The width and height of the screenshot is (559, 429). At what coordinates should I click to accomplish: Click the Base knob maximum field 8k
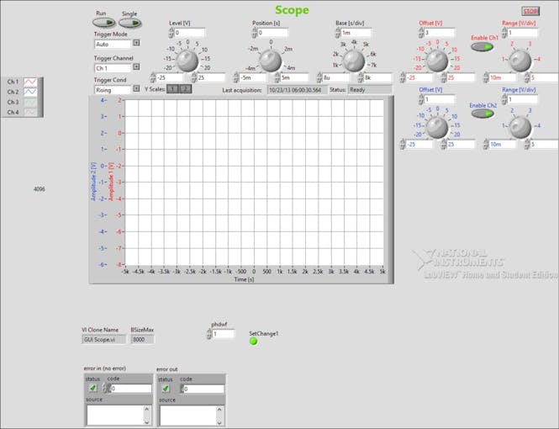pos(377,77)
